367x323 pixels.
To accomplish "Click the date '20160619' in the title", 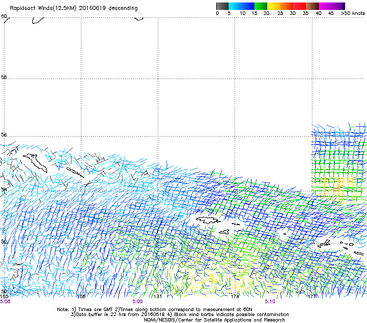I will tap(92, 8).
